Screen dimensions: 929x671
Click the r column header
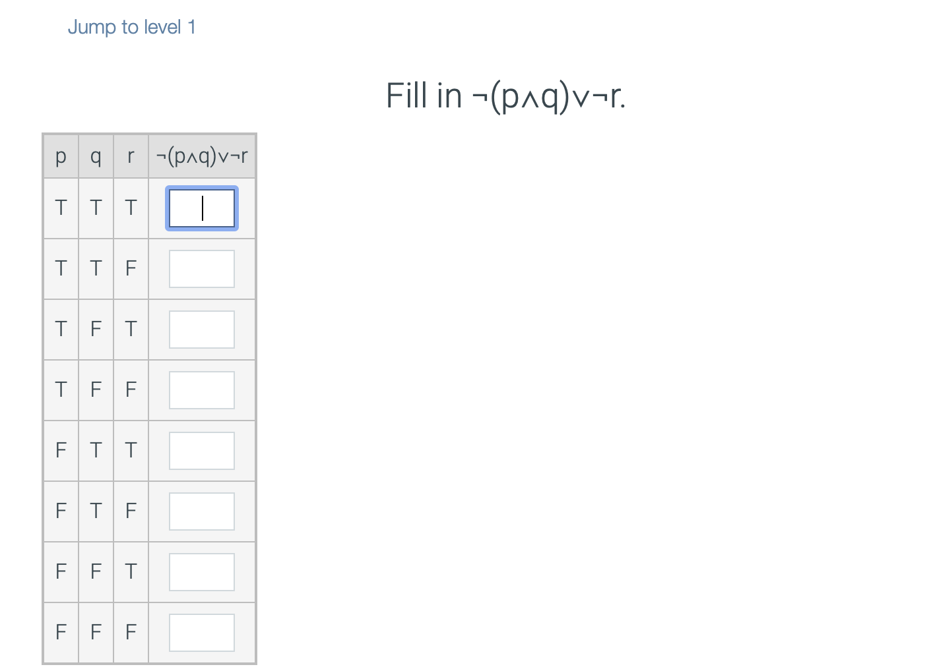point(131,156)
